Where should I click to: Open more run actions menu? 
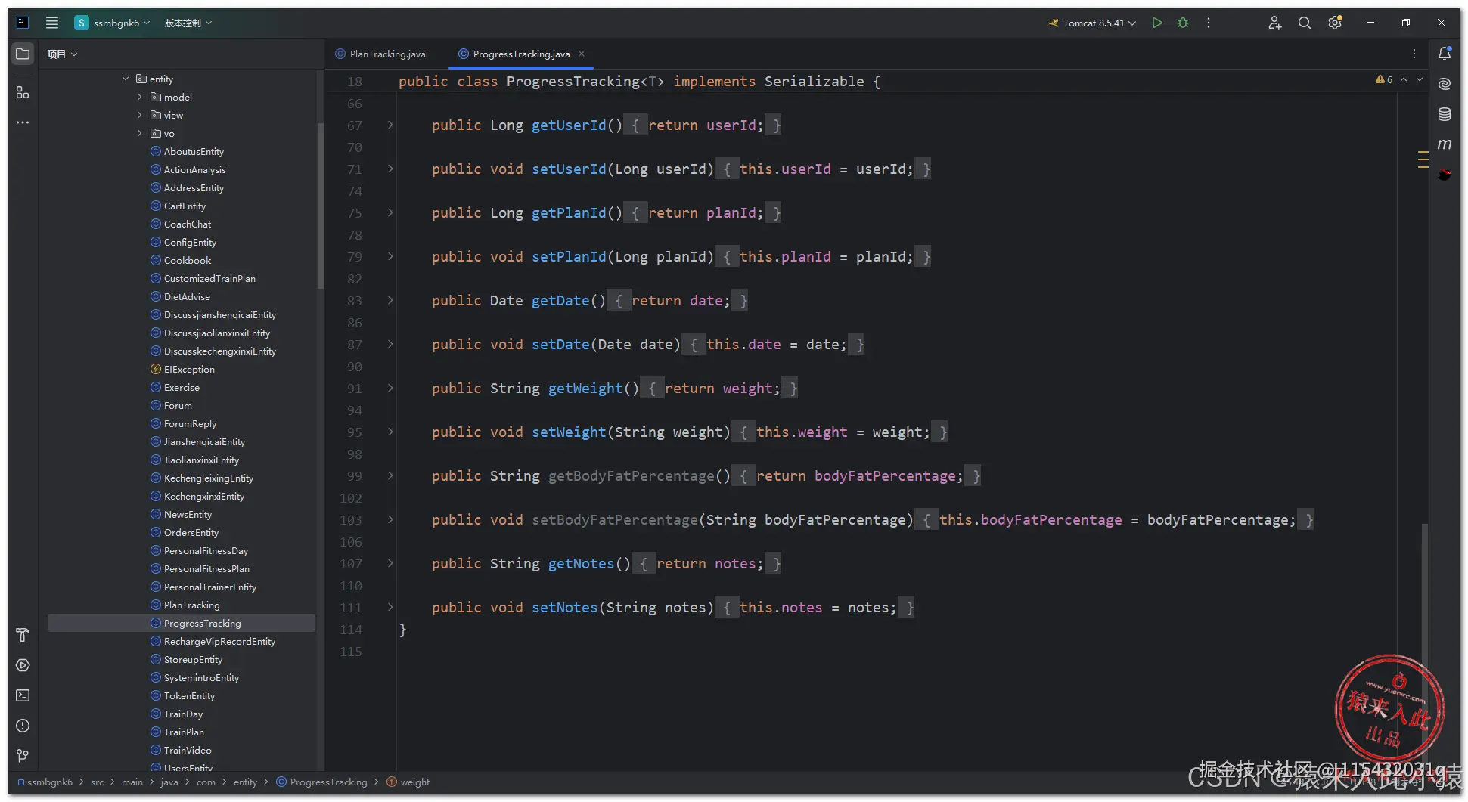(x=1209, y=23)
